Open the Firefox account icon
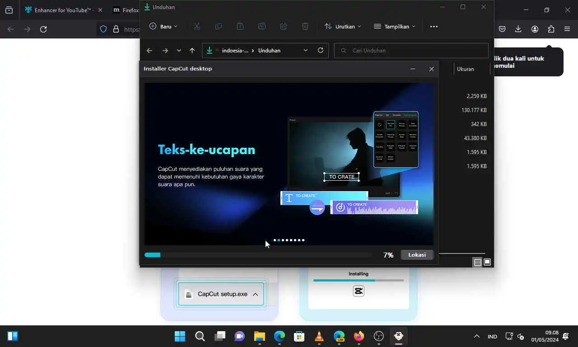Screen dimensions: 578x347 pos(535,29)
